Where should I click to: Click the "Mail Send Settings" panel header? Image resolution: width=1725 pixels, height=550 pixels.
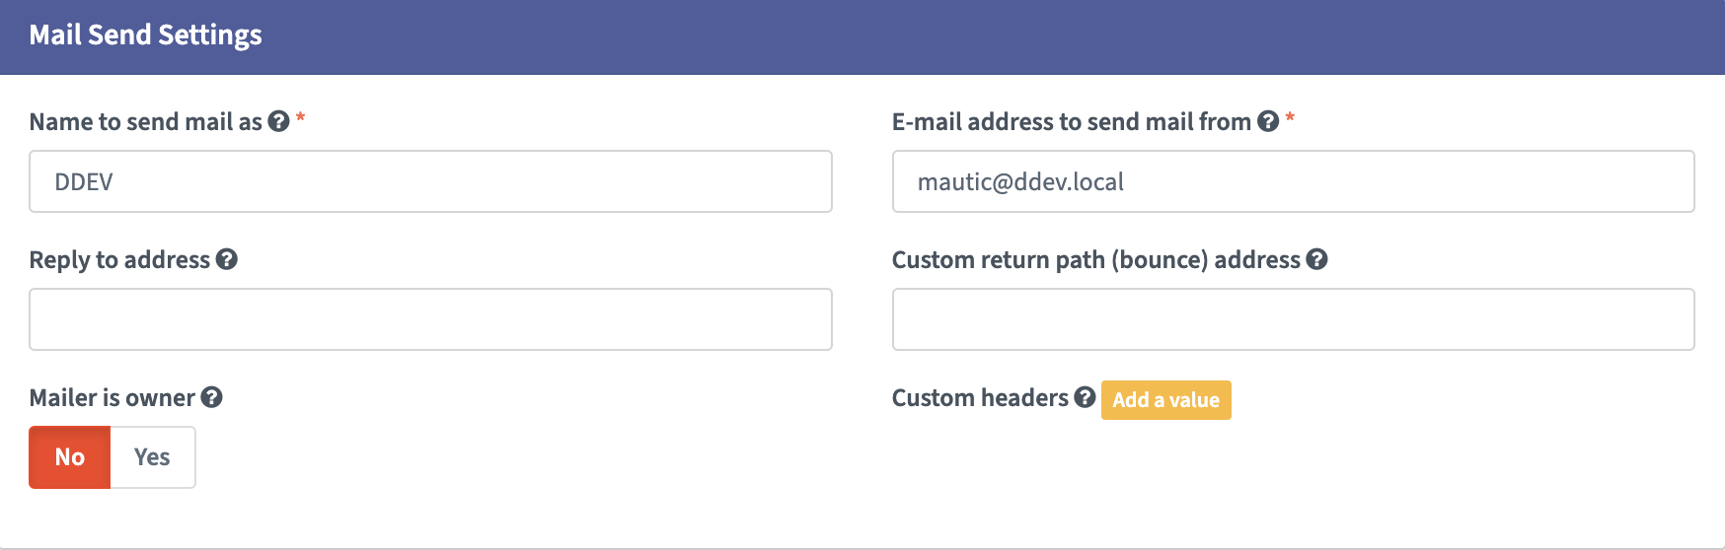(x=145, y=35)
